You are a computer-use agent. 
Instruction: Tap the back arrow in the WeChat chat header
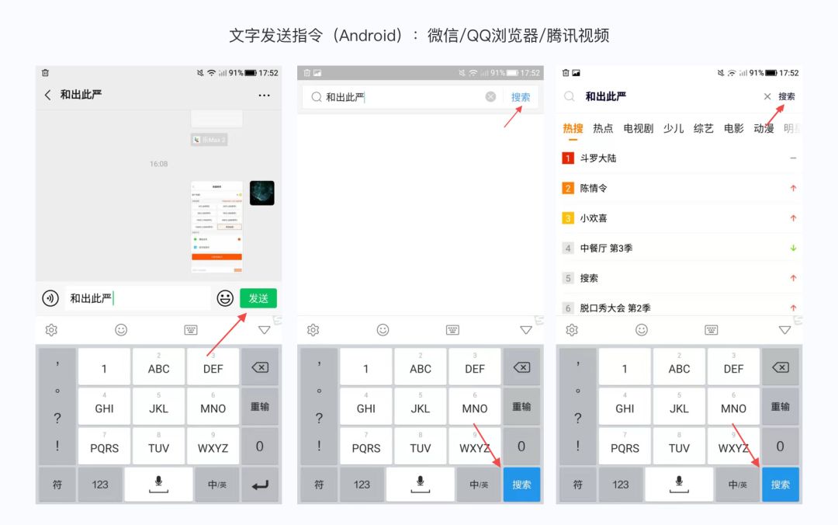click(x=47, y=94)
